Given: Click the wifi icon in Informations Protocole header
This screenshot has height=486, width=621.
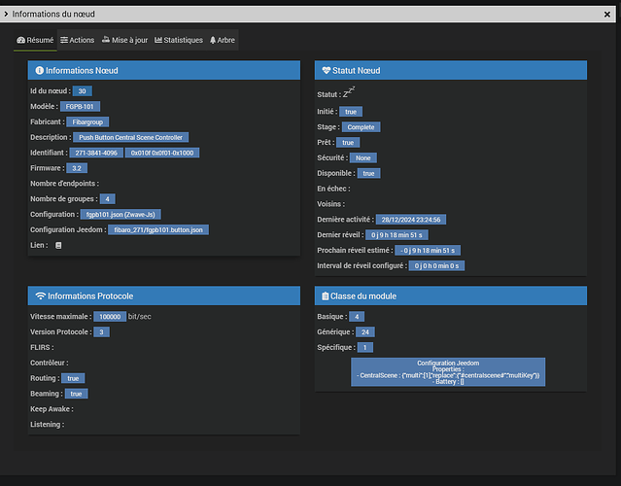Looking at the screenshot, I should click(40, 295).
